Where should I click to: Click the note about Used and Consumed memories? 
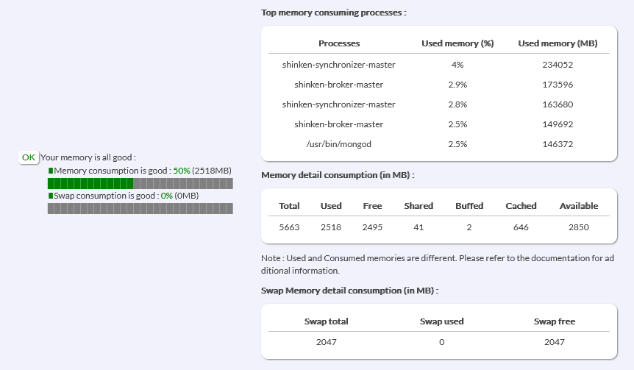[x=438, y=265]
